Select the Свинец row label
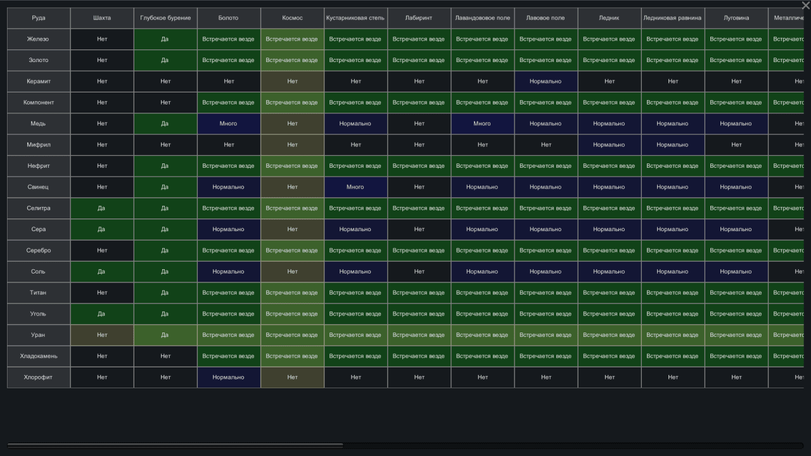811x456 pixels. pos(39,187)
